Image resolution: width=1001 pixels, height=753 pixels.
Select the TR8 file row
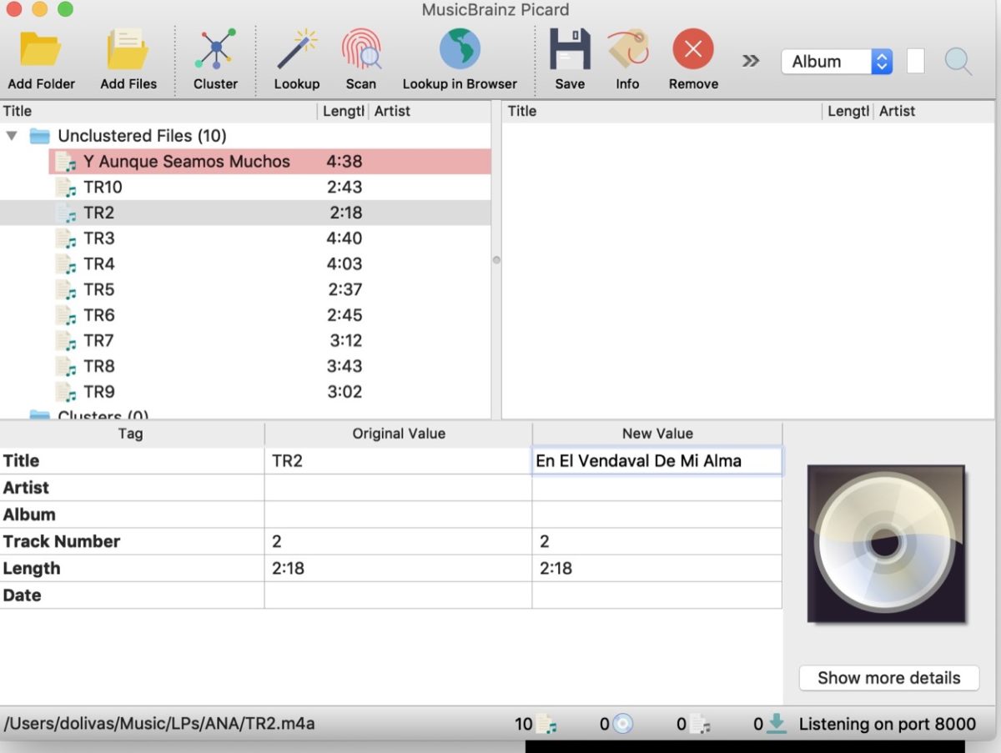(245, 366)
